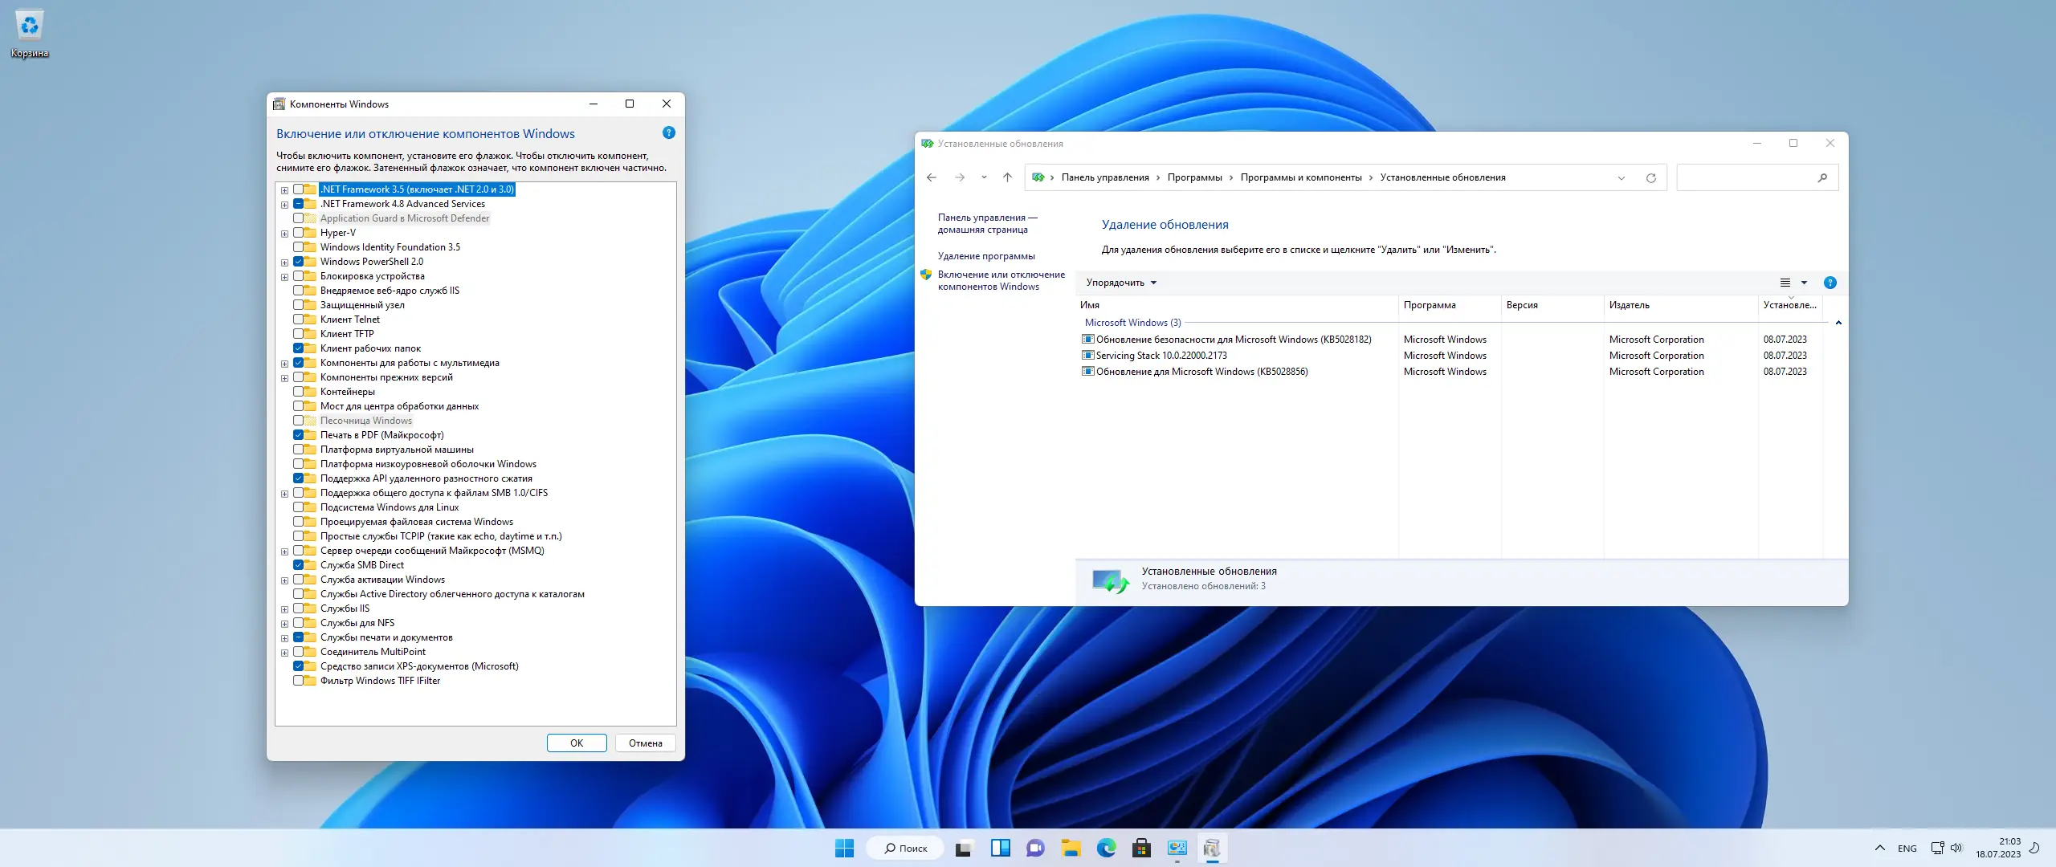Screen dimensions: 2056x867
Task: Expand the IIS services tree node
Action: pos(284,609)
